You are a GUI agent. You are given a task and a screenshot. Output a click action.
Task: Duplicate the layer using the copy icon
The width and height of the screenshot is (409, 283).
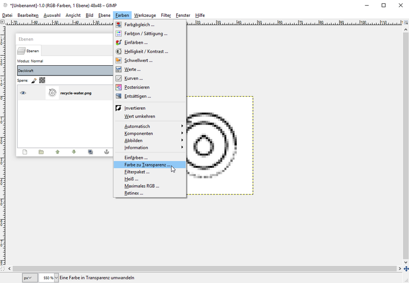pos(90,152)
